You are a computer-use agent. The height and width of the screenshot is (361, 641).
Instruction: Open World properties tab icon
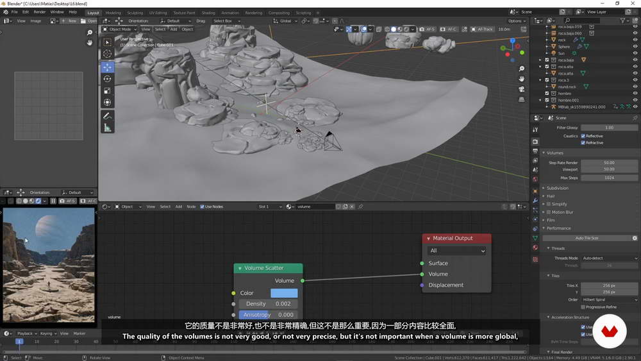pyautogui.click(x=535, y=180)
